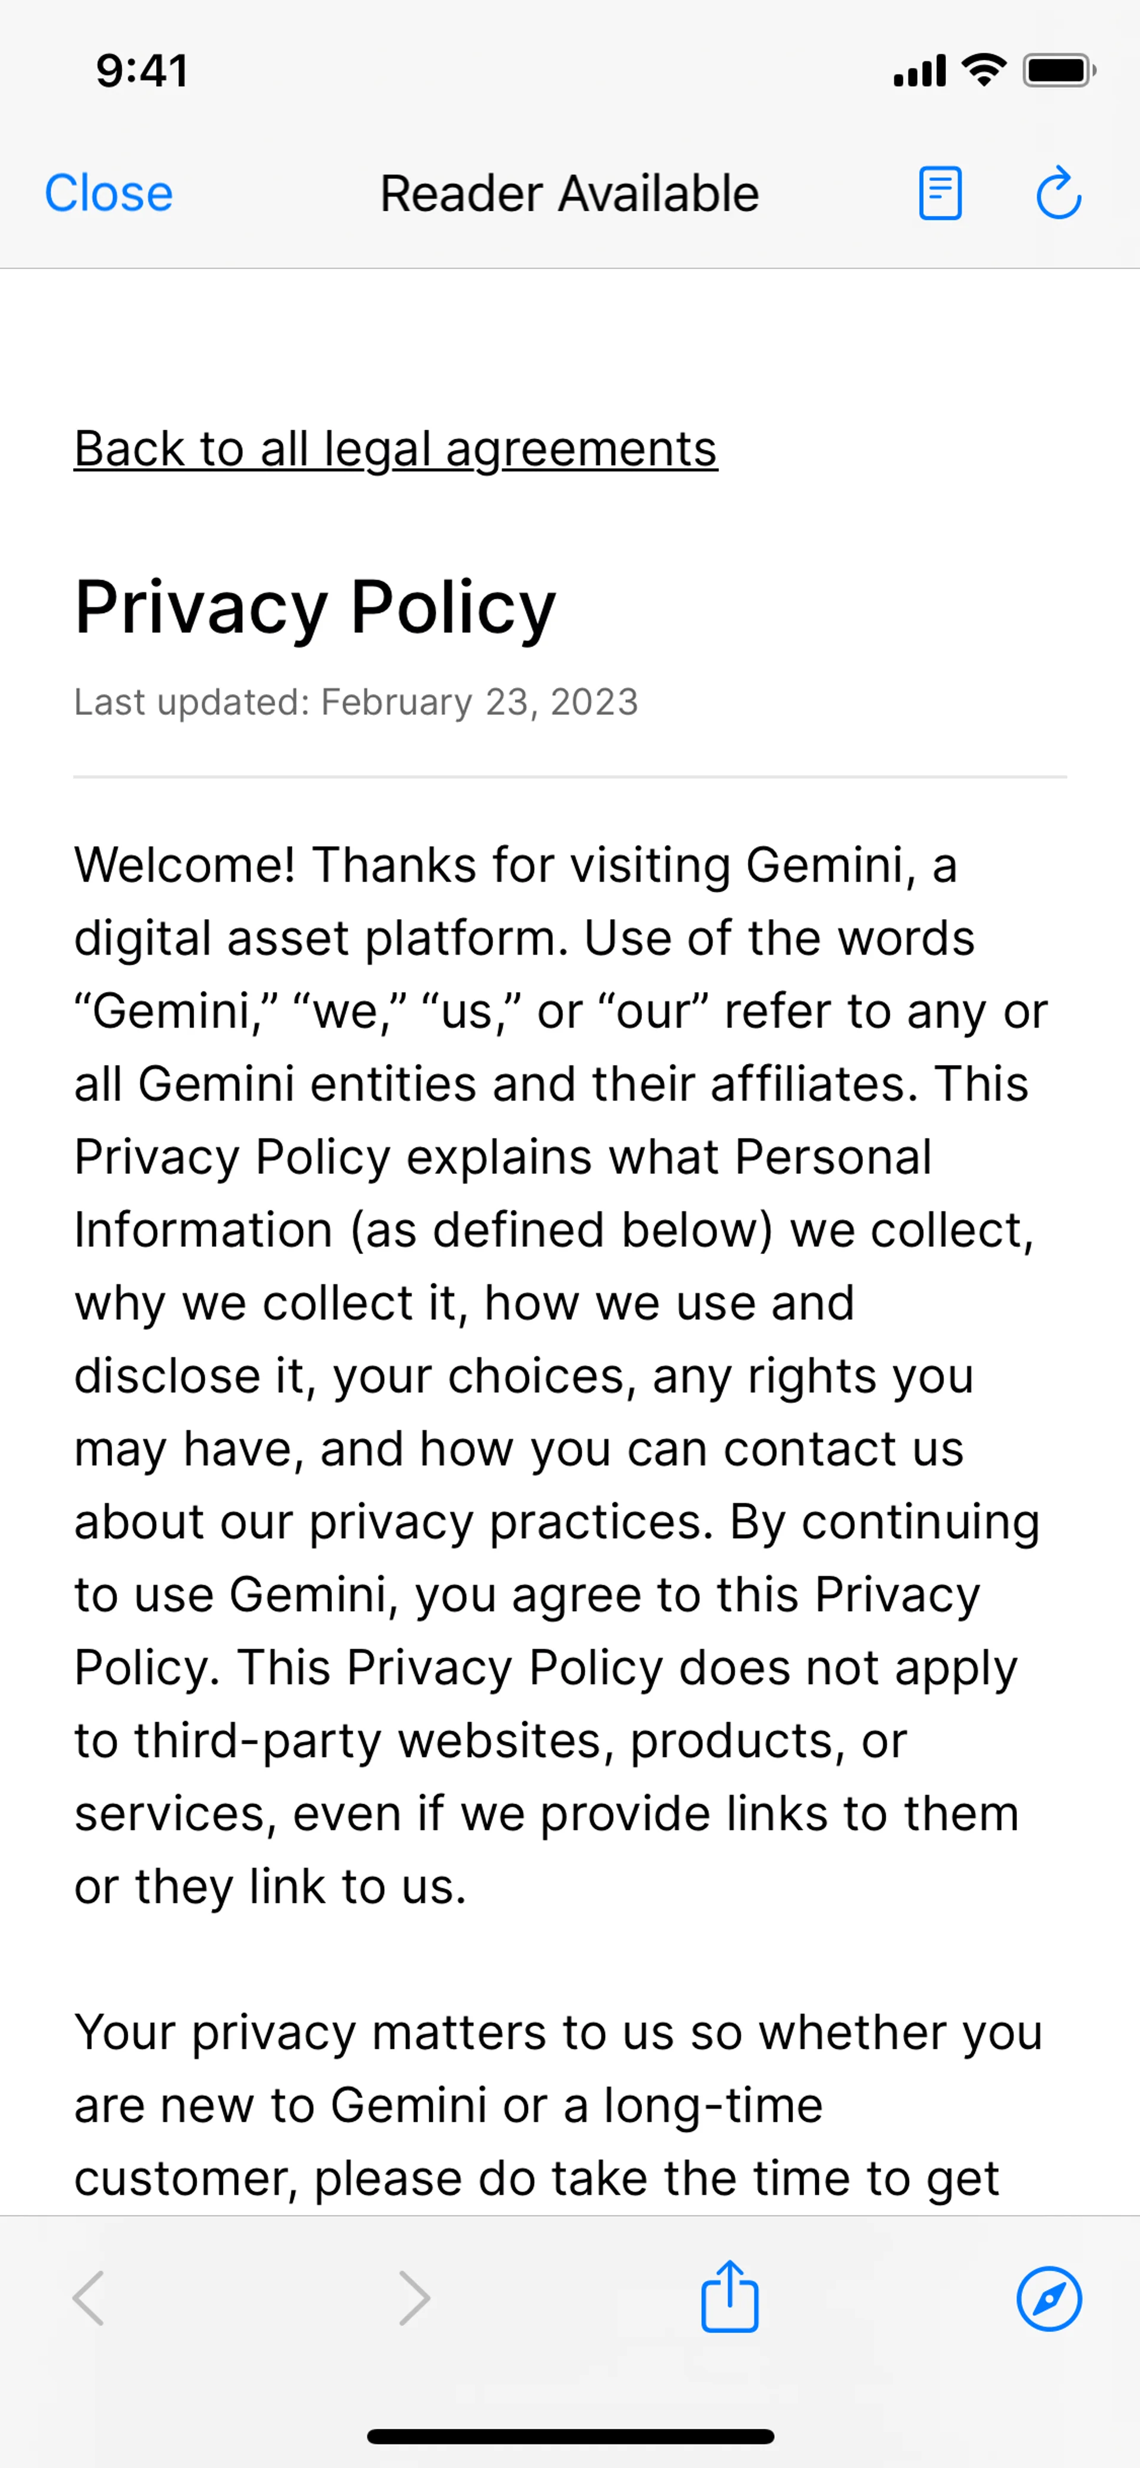Tap the 9:41 clock in the status bar

pyautogui.click(x=142, y=71)
